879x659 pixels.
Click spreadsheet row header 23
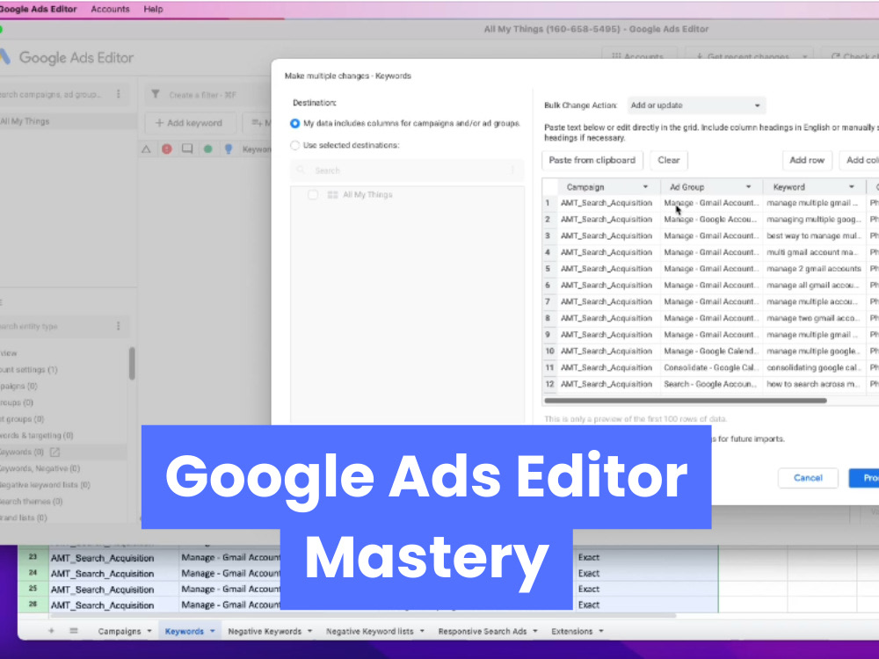[33, 557]
